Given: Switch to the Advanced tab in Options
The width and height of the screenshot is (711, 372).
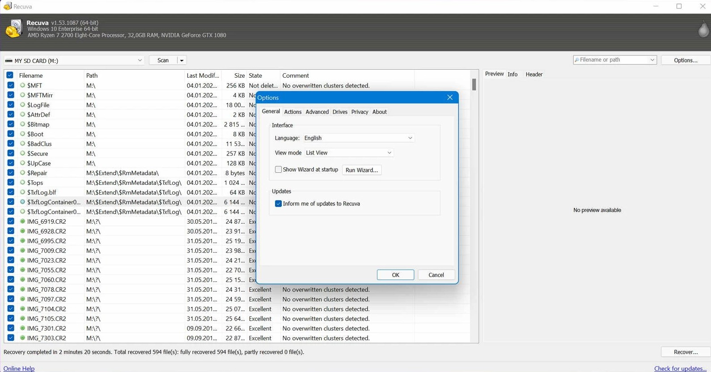Looking at the screenshot, I should [317, 112].
